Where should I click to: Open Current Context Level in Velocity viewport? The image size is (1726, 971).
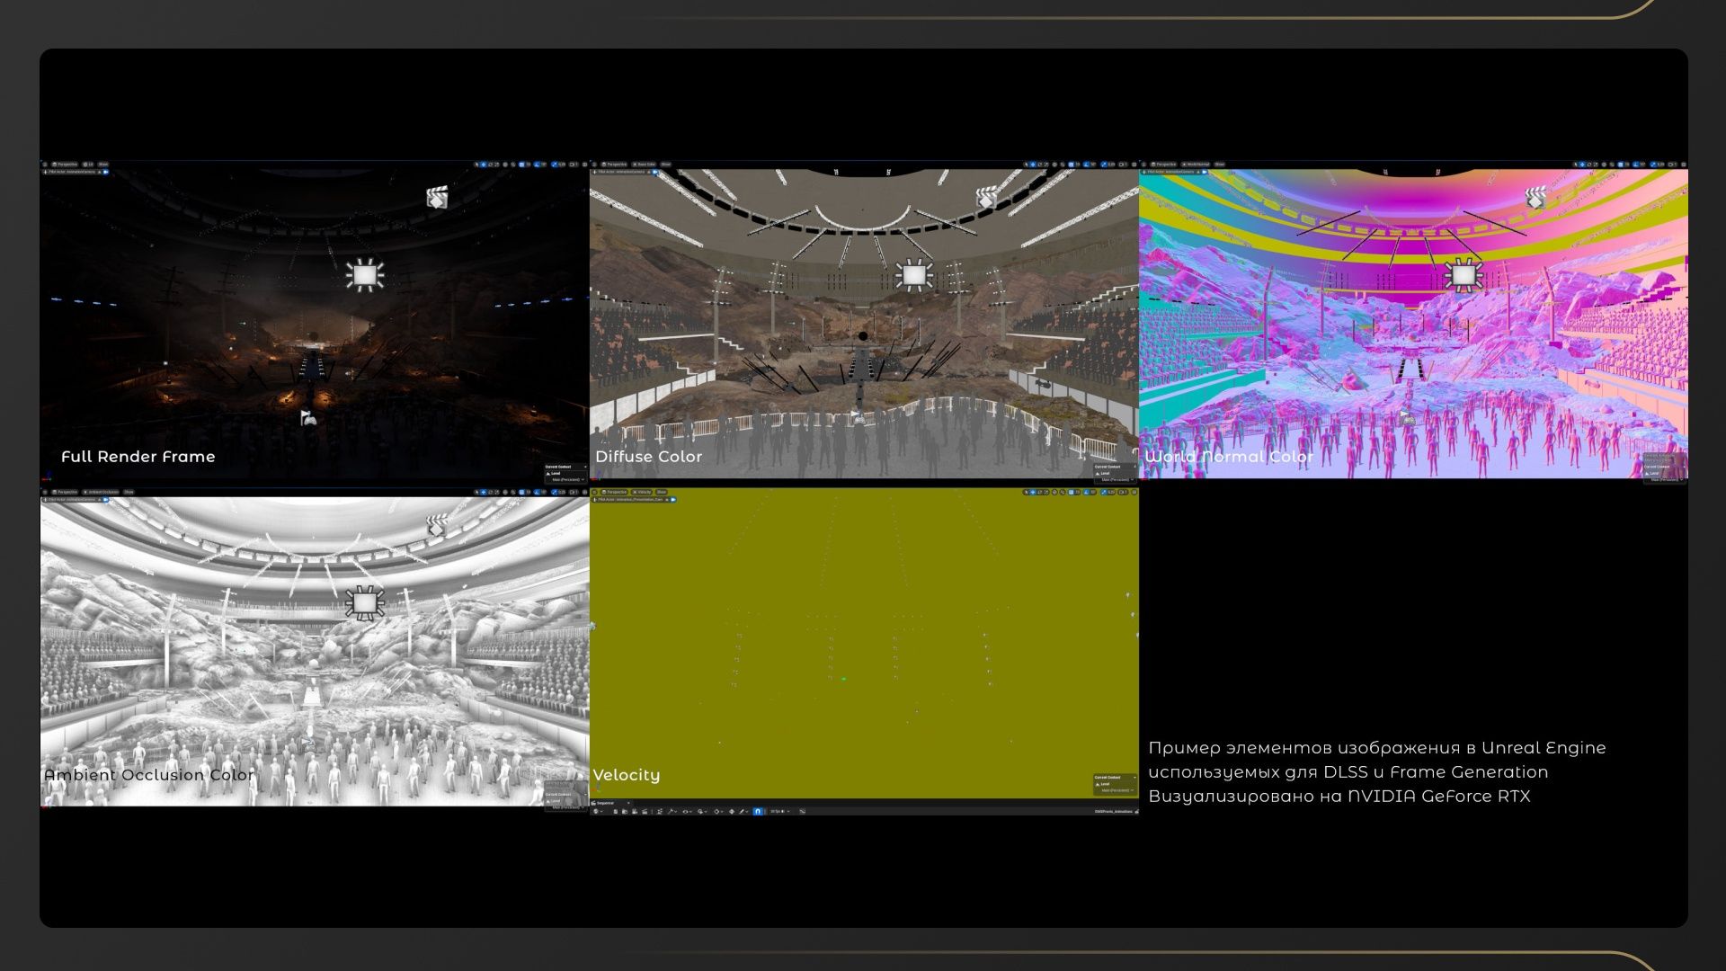point(1106,784)
